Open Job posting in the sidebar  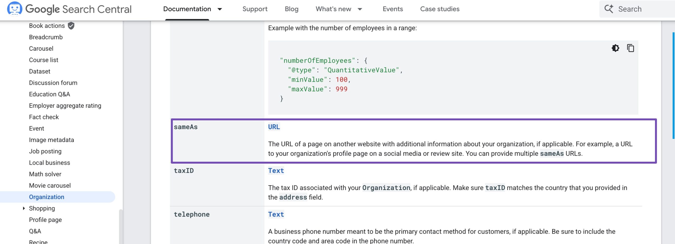(45, 151)
